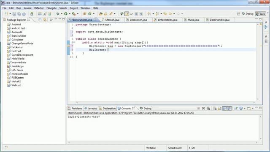Image resolution: width=270 pixels, height=152 pixels.
Task: Open Package Explorer View Menu triangle
Action: tap(56, 19)
